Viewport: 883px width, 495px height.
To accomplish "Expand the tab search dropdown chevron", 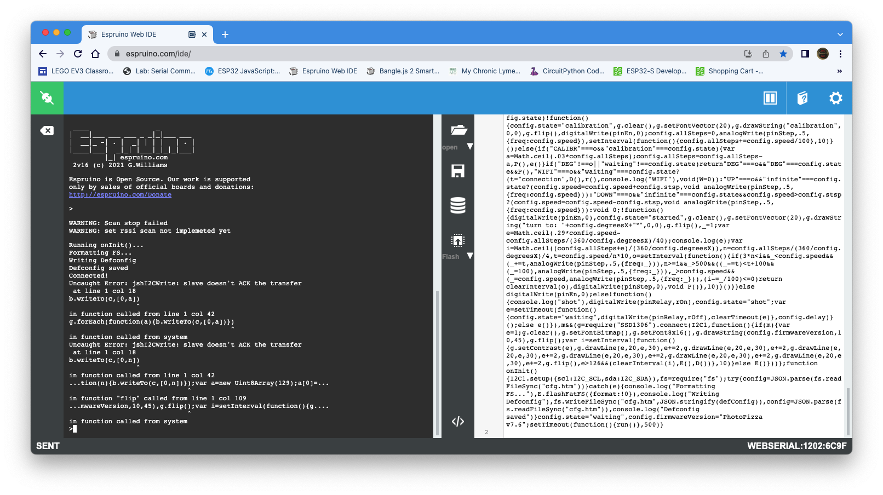I will tap(840, 34).
